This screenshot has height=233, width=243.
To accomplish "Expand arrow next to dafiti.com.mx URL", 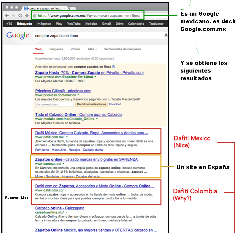I will coord(67,137).
